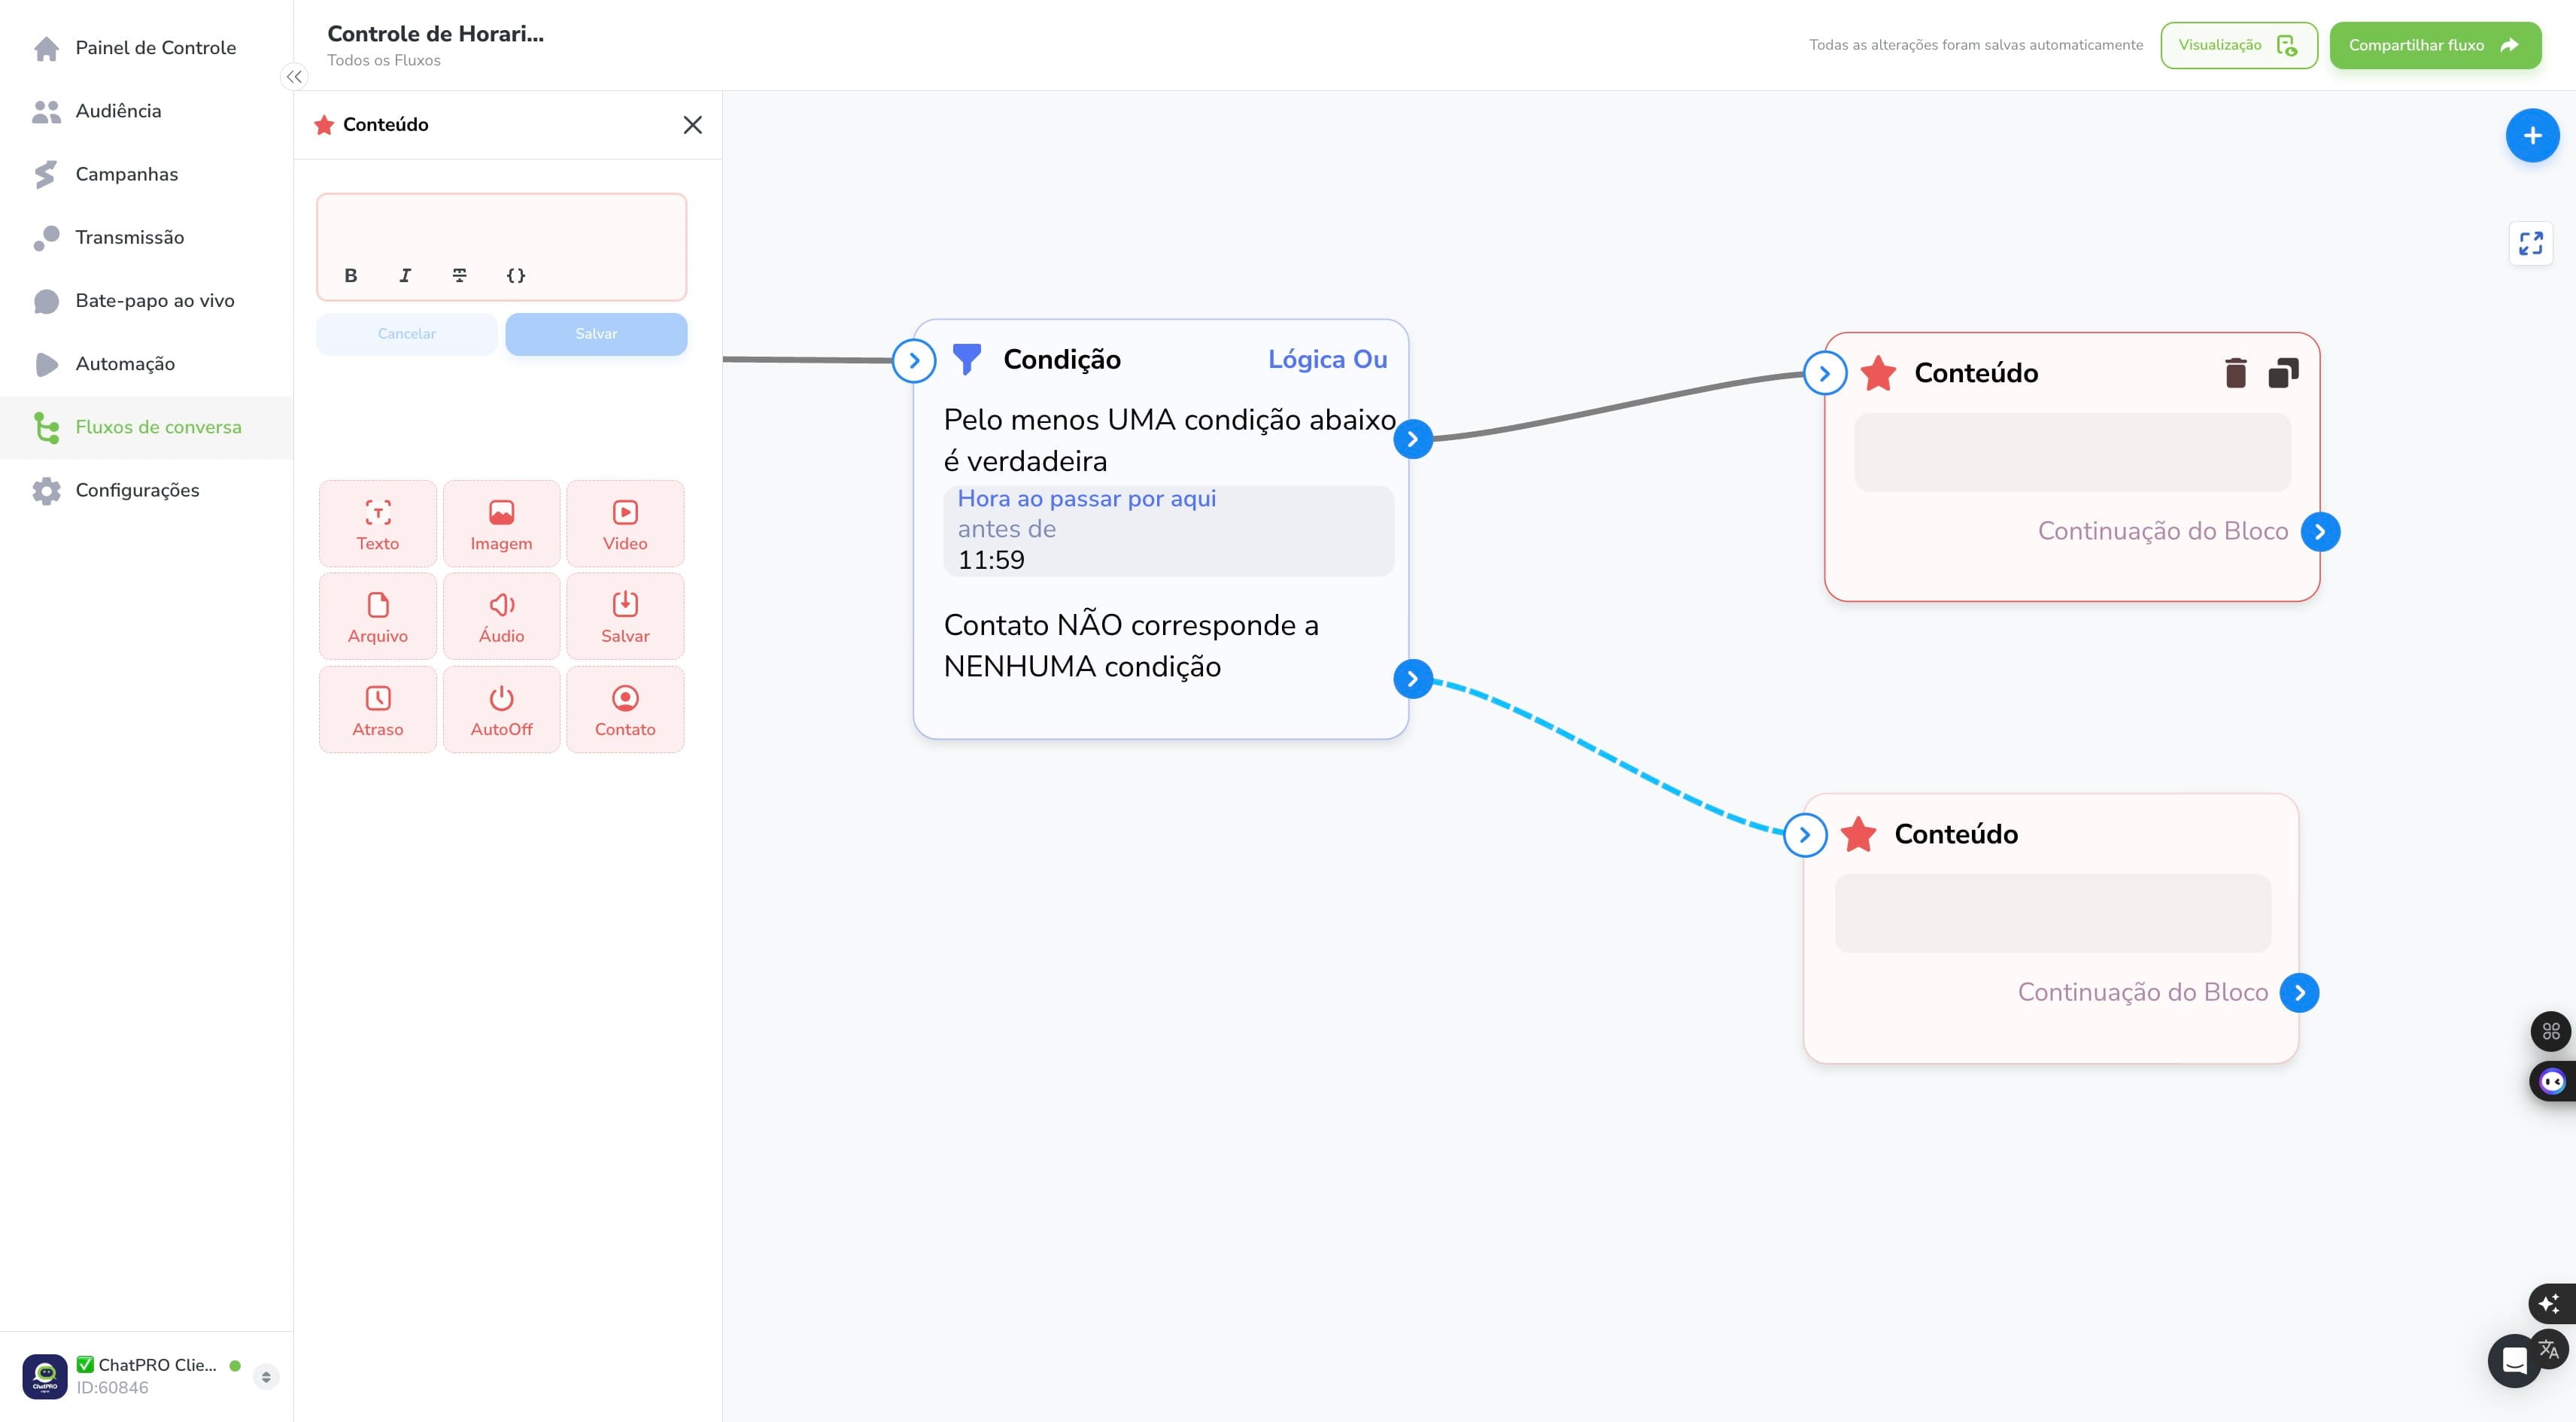The height and width of the screenshot is (1422, 2576).
Task: Toggle fullscreen canvas view icon
Action: click(2531, 243)
